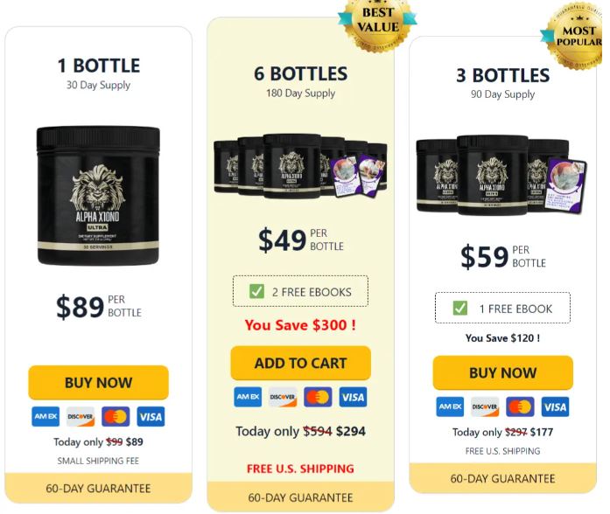Click the 60-Day Guarantee bar under 6 Bottles
The height and width of the screenshot is (514, 610).
301,497
